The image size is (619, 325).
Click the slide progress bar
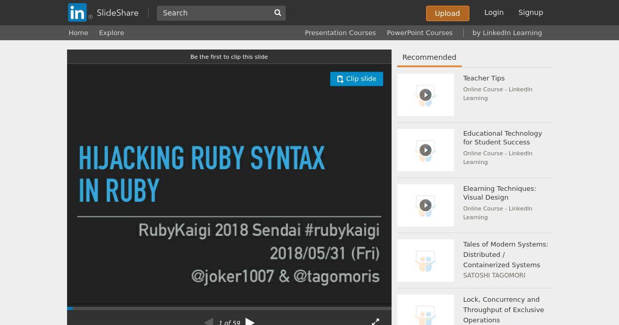pos(229,308)
